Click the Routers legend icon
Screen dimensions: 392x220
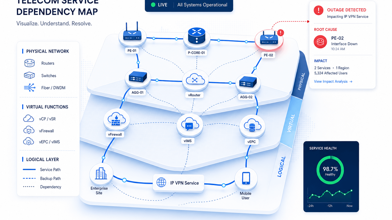click(x=29, y=63)
